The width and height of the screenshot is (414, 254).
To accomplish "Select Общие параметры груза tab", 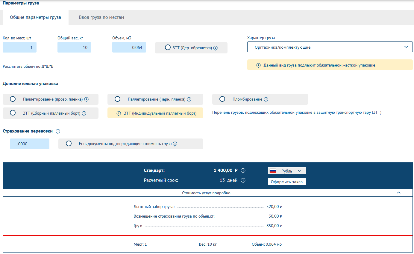I will 35,17.
